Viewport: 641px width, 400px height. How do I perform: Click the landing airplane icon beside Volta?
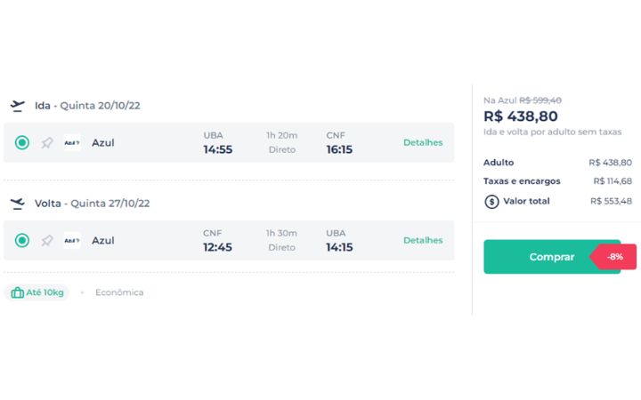[18, 204]
